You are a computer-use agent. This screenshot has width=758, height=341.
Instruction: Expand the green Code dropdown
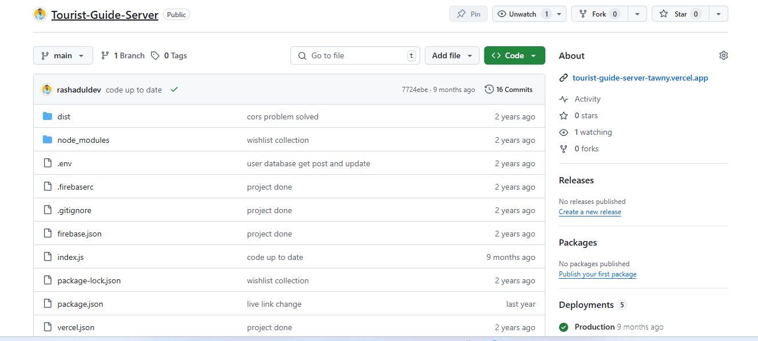pos(514,55)
